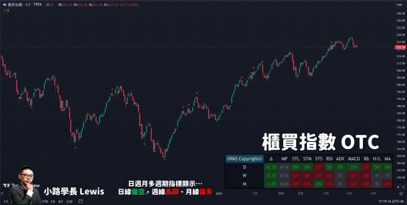The height and width of the screenshot is (205, 407).
Task: Click the symbol icon beside 櫃買指數 title
Action: tap(5, 5)
